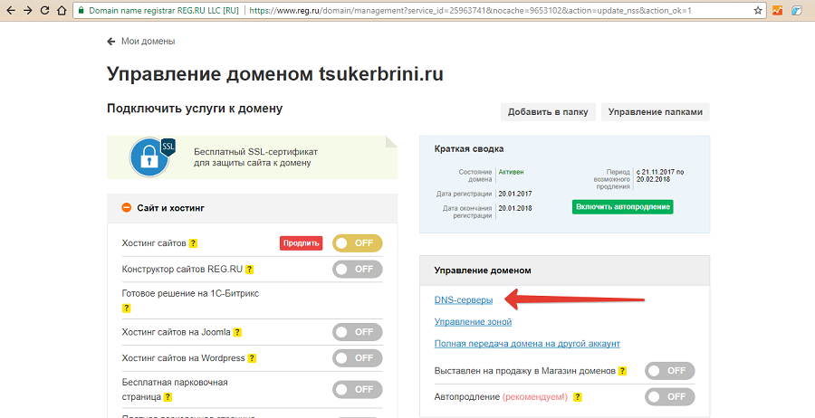Click the green padlock security icon
This screenshot has height=418, width=815.
coord(81,10)
